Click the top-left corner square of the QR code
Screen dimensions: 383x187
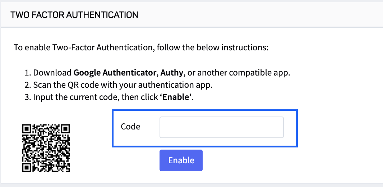[x=27, y=129]
